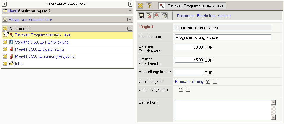Viewport: 284px width, 124px height.
Task: Remove the Ober-Tätigkeit with small X icon
Action: coord(215,81)
